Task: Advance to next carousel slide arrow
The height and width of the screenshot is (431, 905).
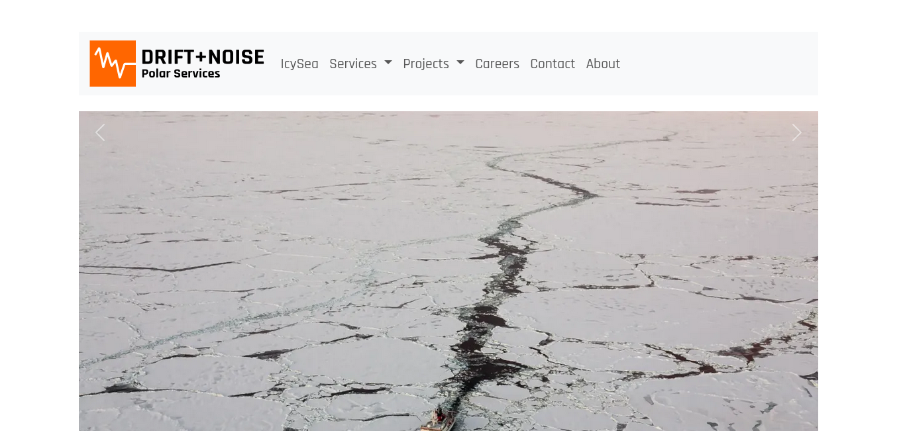Action: [x=796, y=132]
